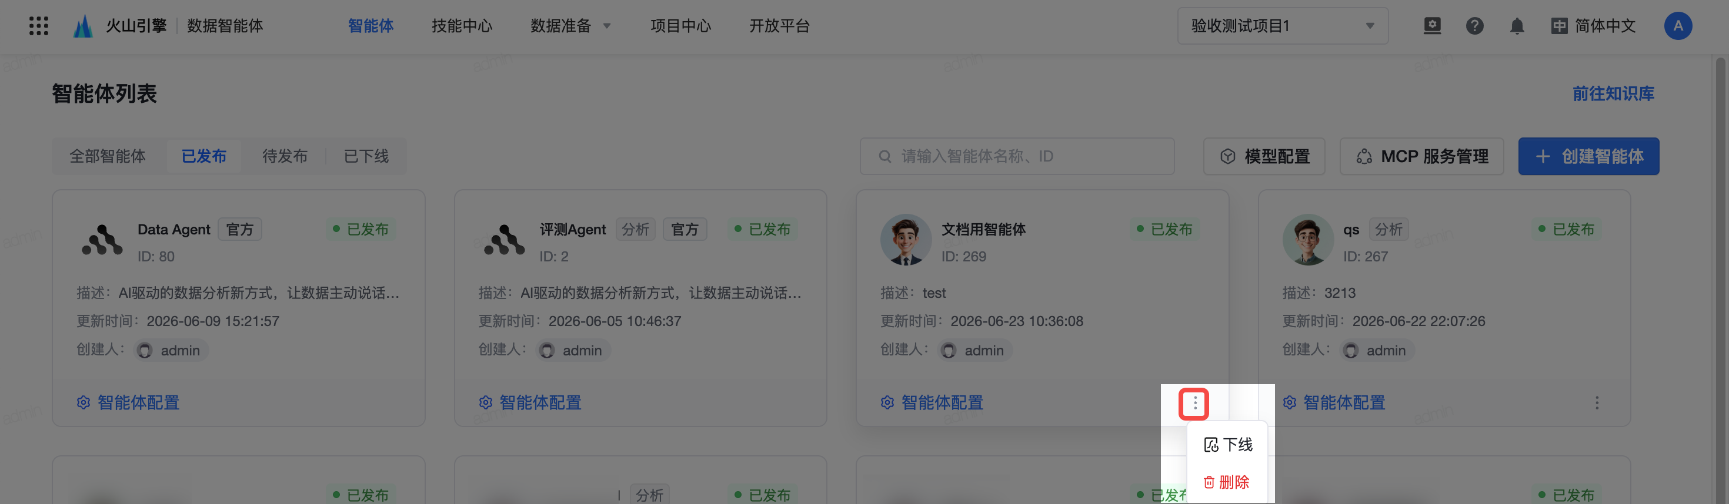Open the help question mark icon
1729x504 pixels.
click(1474, 26)
